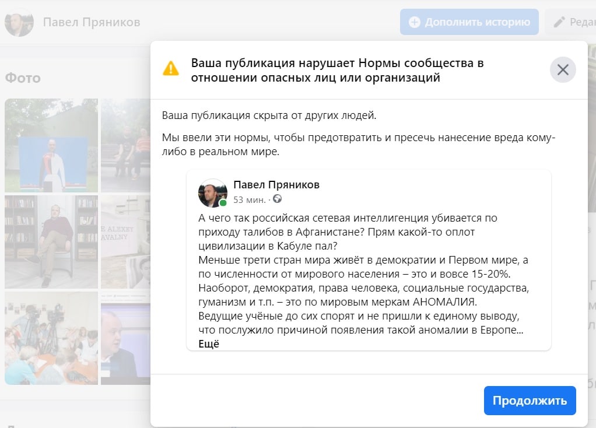
Task: Open photo of man seated between bookshelves
Action: point(51,242)
